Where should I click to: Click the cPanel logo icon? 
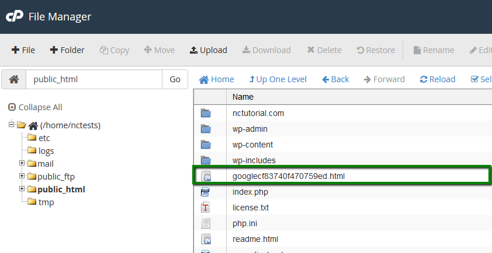tap(15, 17)
